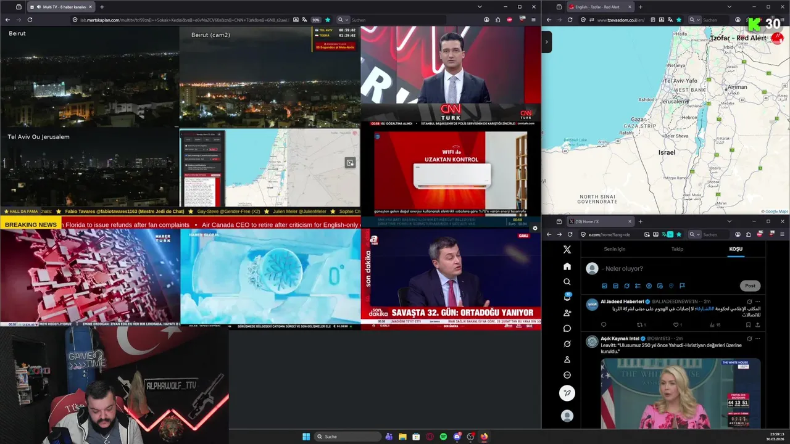The image size is (790, 444).
Task: Open Explore search in X sidebar
Action: tap(567, 282)
